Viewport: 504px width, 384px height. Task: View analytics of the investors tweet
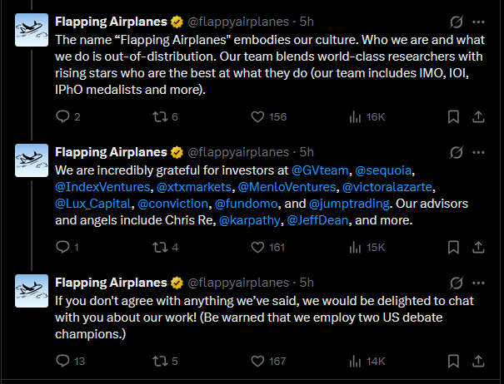357,247
